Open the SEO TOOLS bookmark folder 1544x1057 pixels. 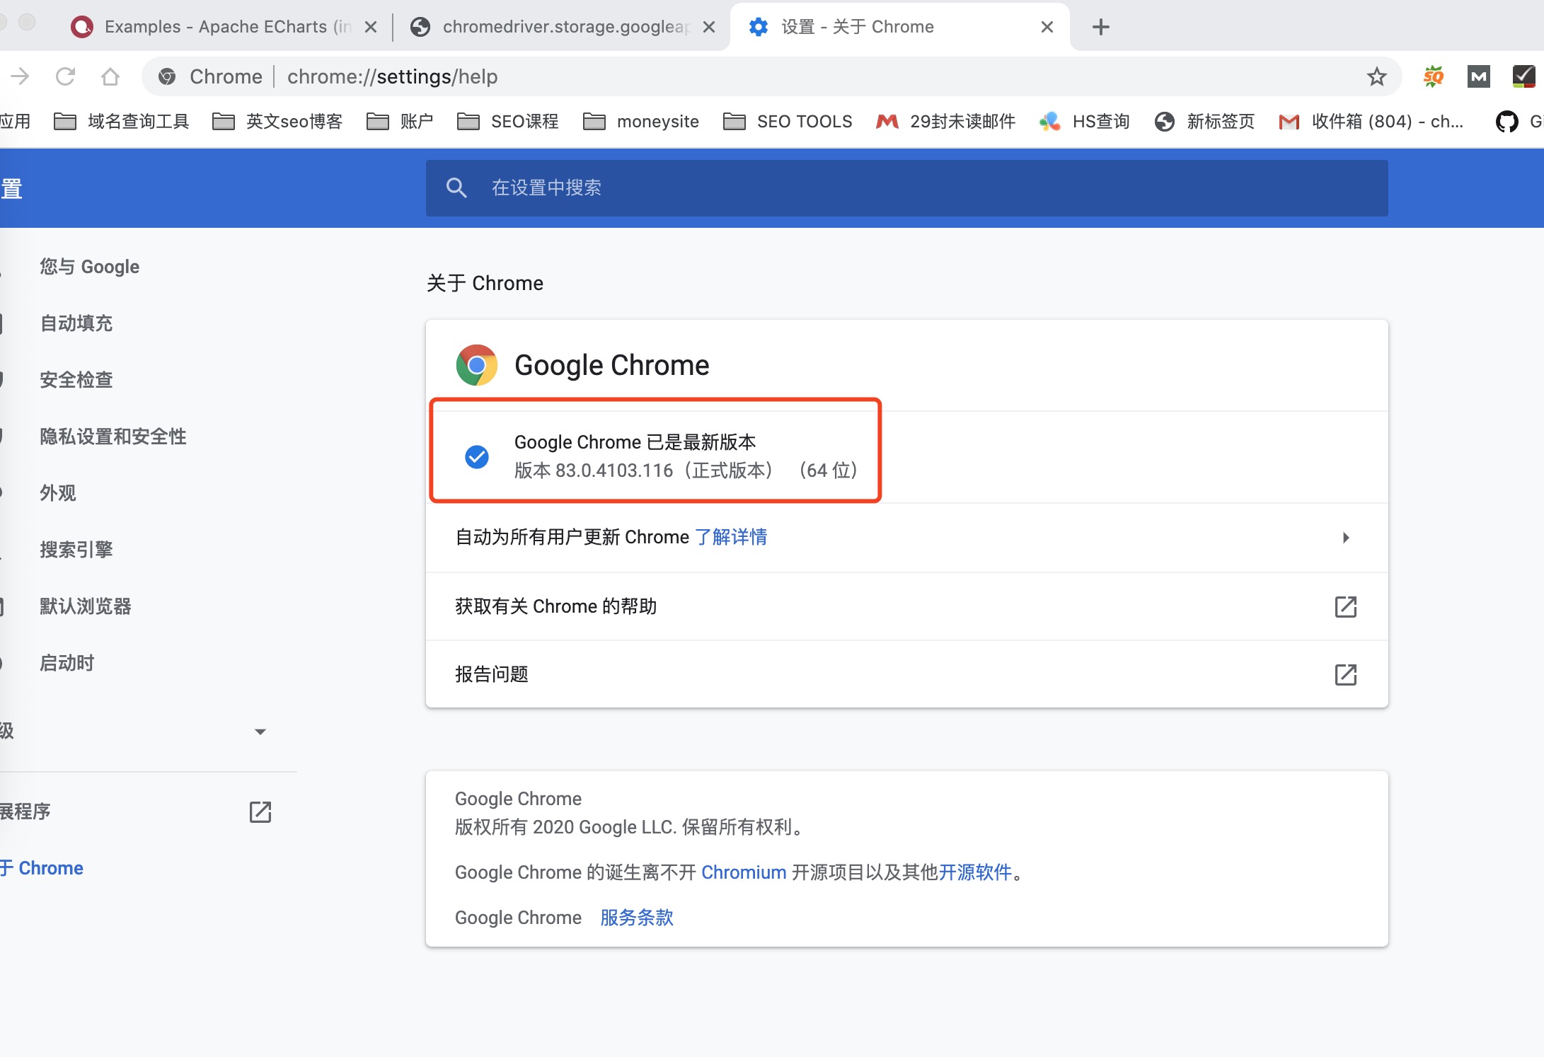click(x=788, y=122)
